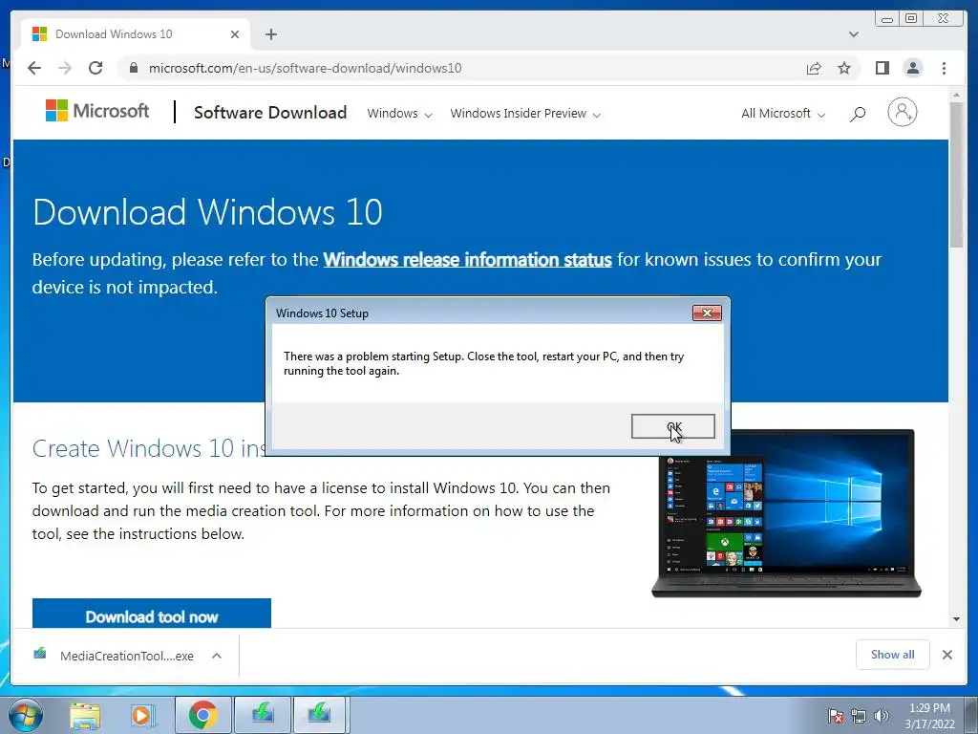This screenshot has width=978, height=734.
Task: Open Chrome side panel icon
Action: (x=882, y=68)
